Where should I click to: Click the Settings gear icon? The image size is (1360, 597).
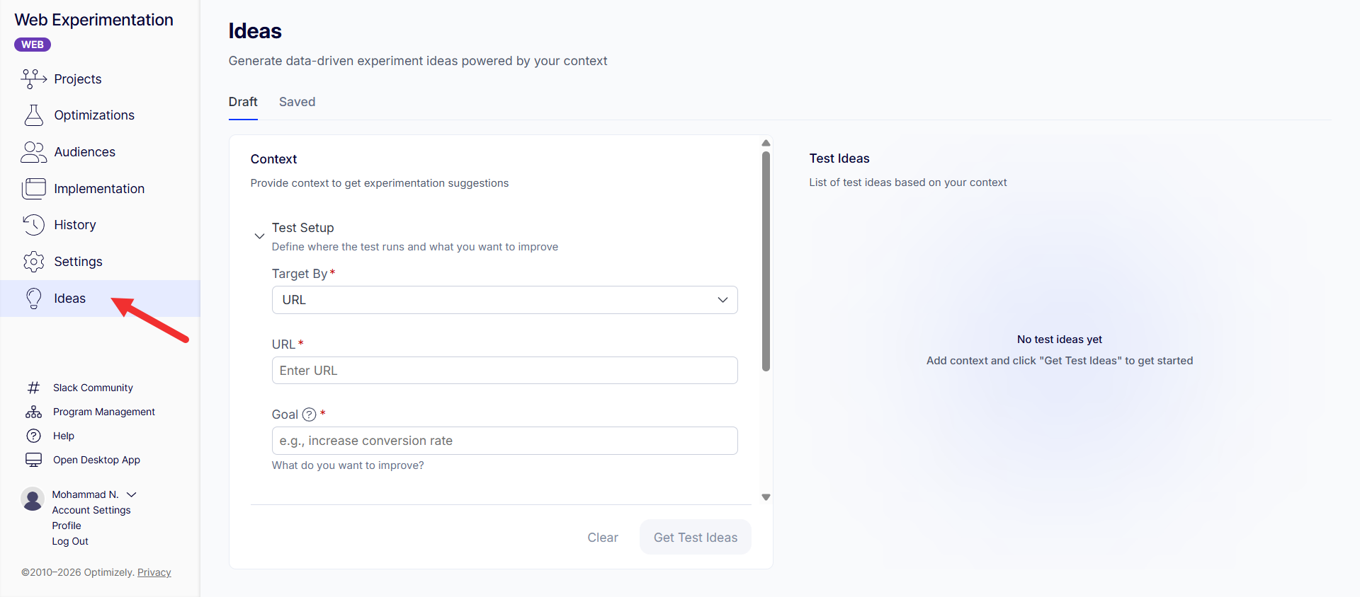coord(33,262)
